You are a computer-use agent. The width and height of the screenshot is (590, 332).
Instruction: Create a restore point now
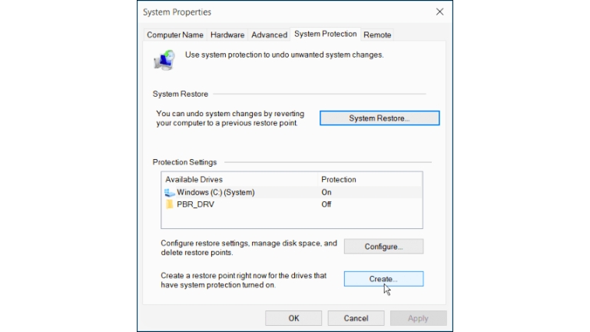(x=383, y=279)
